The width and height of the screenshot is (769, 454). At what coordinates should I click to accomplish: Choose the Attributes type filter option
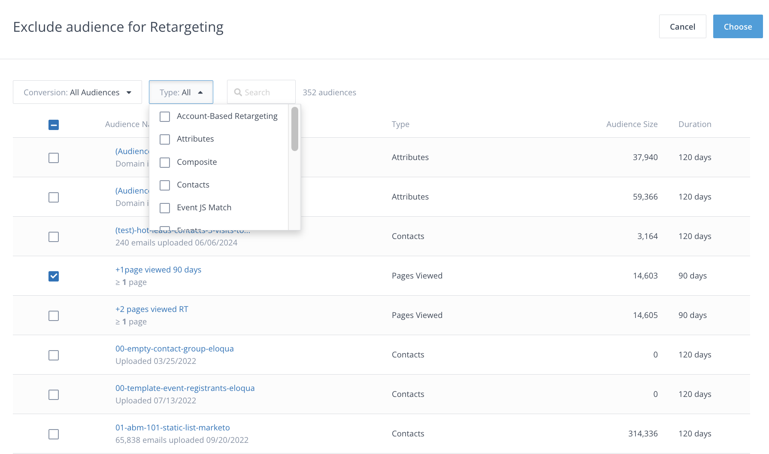pyautogui.click(x=165, y=139)
